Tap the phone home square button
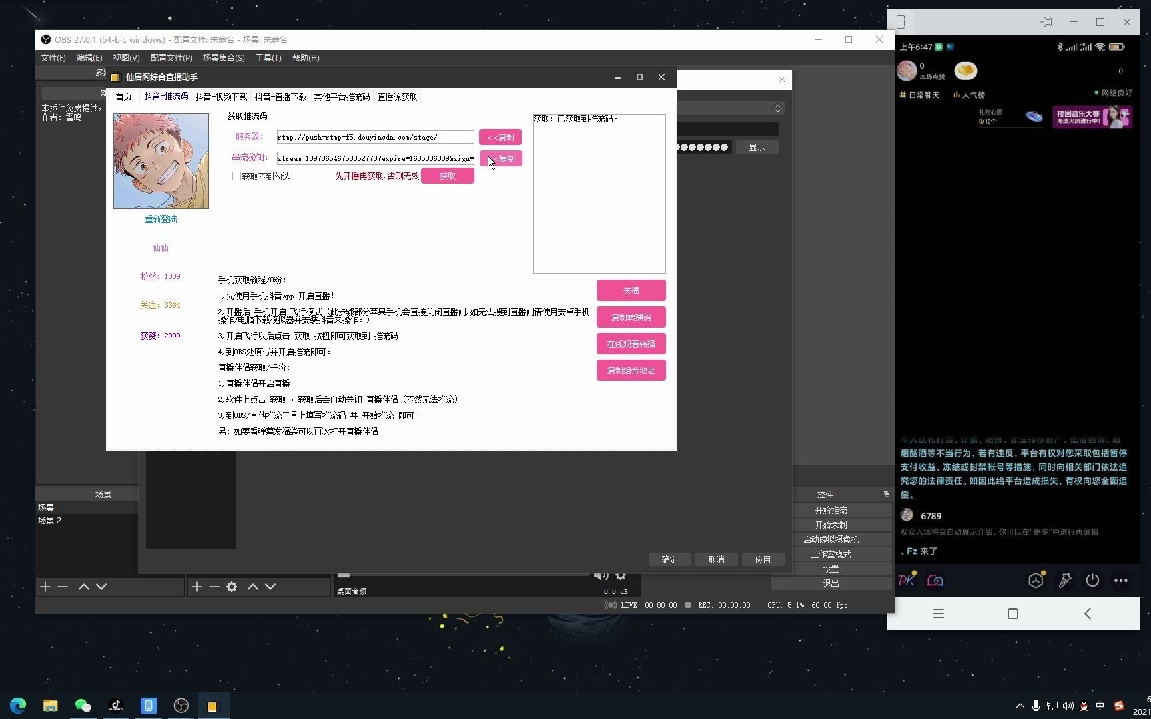Image resolution: width=1151 pixels, height=719 pixels. pyautogui.click(x=1013, y=614)
